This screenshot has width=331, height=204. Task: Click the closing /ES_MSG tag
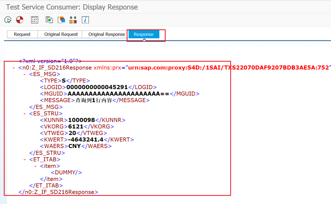coord(46,107)
